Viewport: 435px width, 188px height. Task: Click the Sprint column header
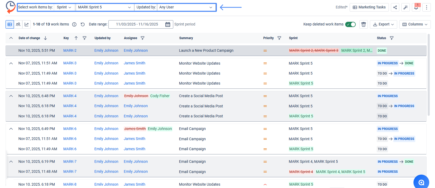pos(293,38)
